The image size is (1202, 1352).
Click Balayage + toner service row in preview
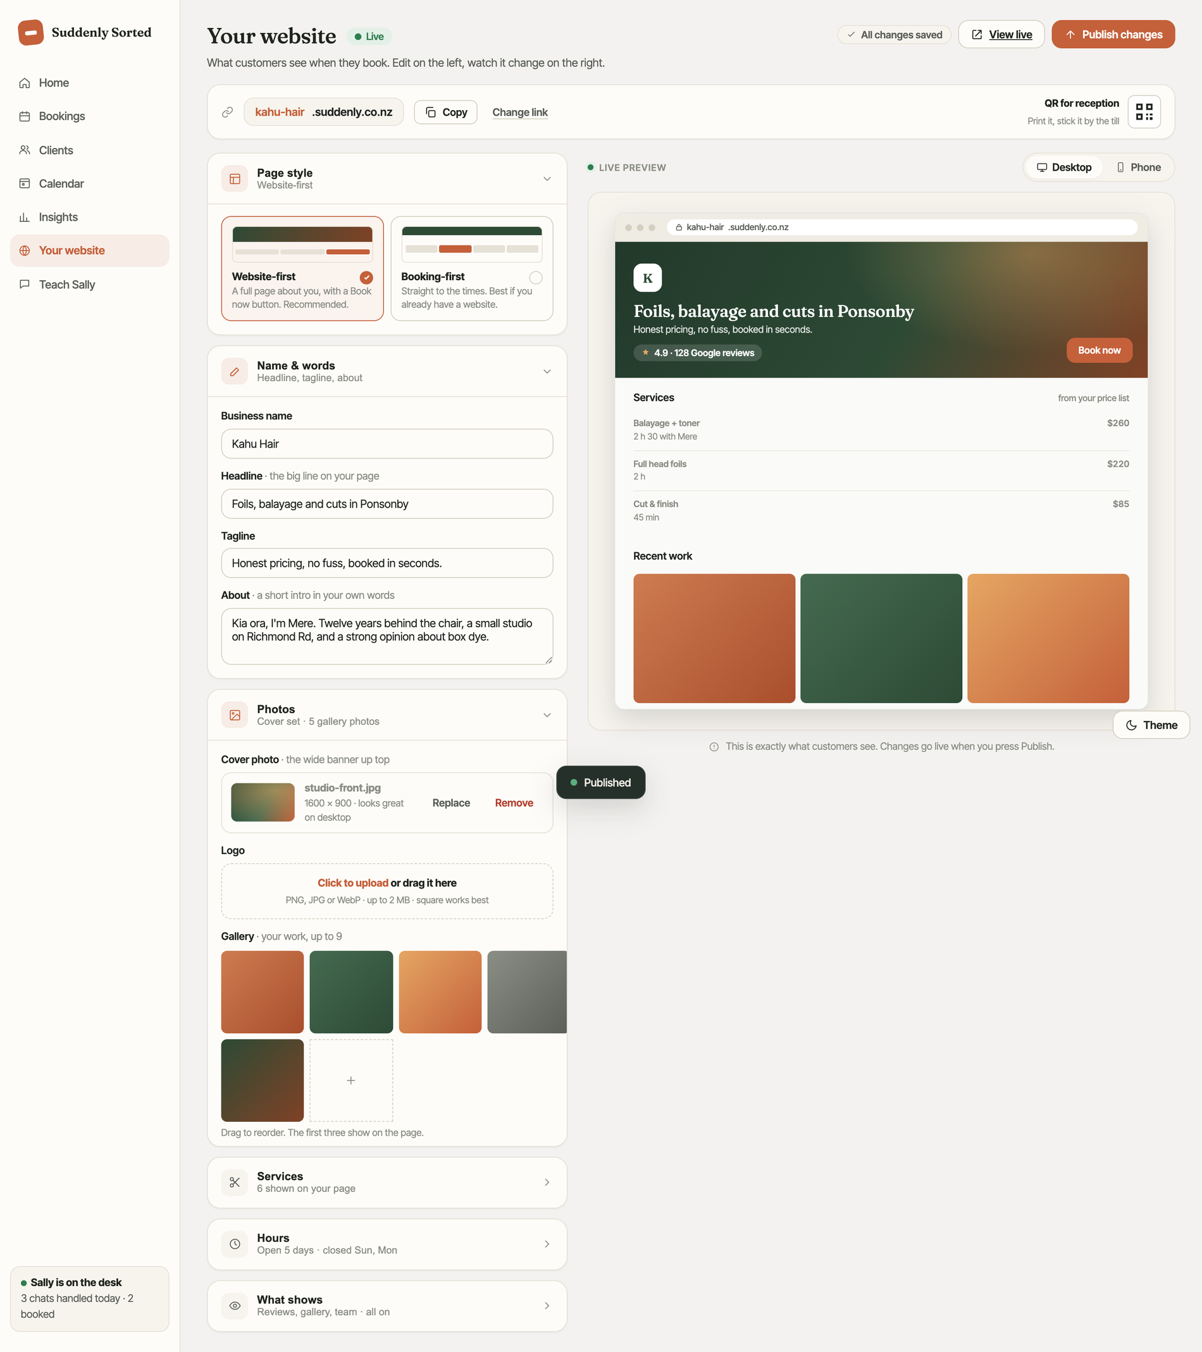(881, 430)
